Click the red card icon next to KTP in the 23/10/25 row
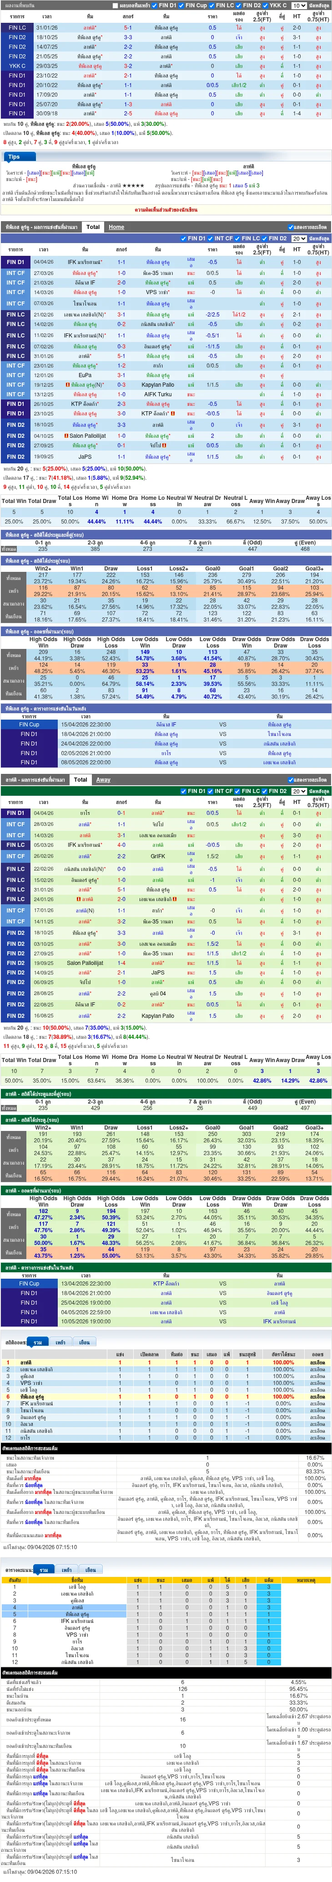 [x=172, y=414]
